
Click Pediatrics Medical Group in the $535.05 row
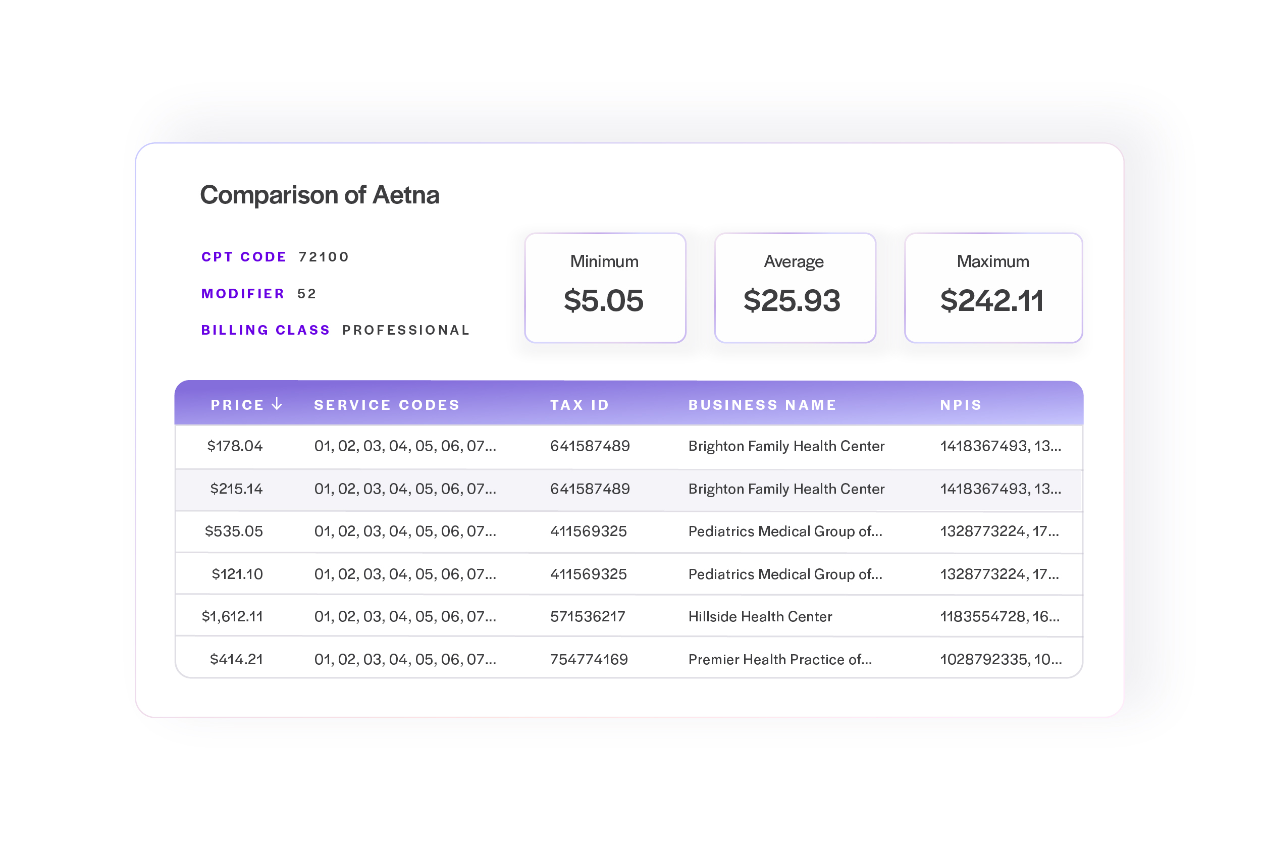[785, 531]
